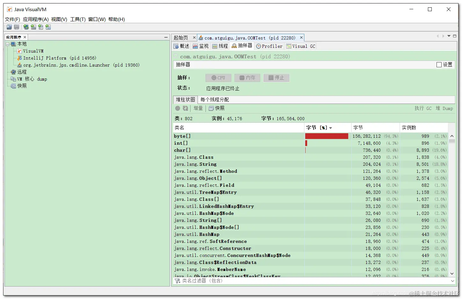
Task: Click the 远程 remote hosts icon
Action: point(13,72)
